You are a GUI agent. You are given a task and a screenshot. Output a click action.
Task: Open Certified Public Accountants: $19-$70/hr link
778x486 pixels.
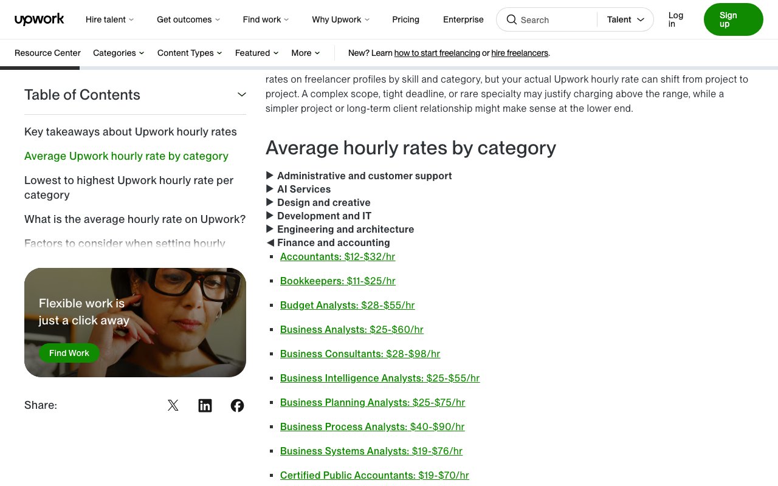[x=374, y=476]
